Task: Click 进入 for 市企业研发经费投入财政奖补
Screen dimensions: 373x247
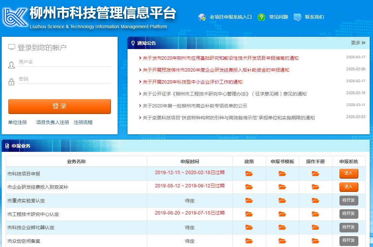Action: (348, 187)
